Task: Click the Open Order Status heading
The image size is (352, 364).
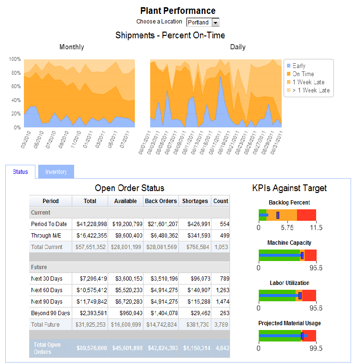Action: [130, 188]
